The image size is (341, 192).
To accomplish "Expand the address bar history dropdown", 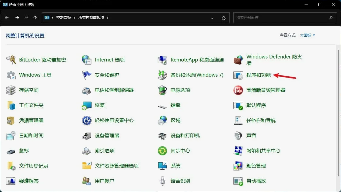I will pyautogui.click(x=212, y=18).
